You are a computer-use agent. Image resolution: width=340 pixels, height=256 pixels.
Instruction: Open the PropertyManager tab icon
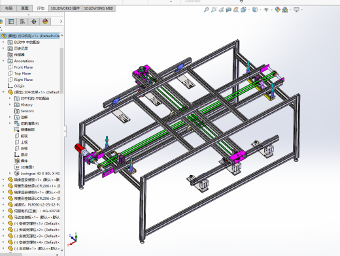[11, 22]
